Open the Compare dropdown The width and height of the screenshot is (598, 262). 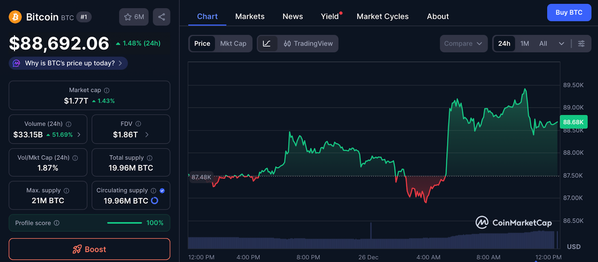pos(464,43)
